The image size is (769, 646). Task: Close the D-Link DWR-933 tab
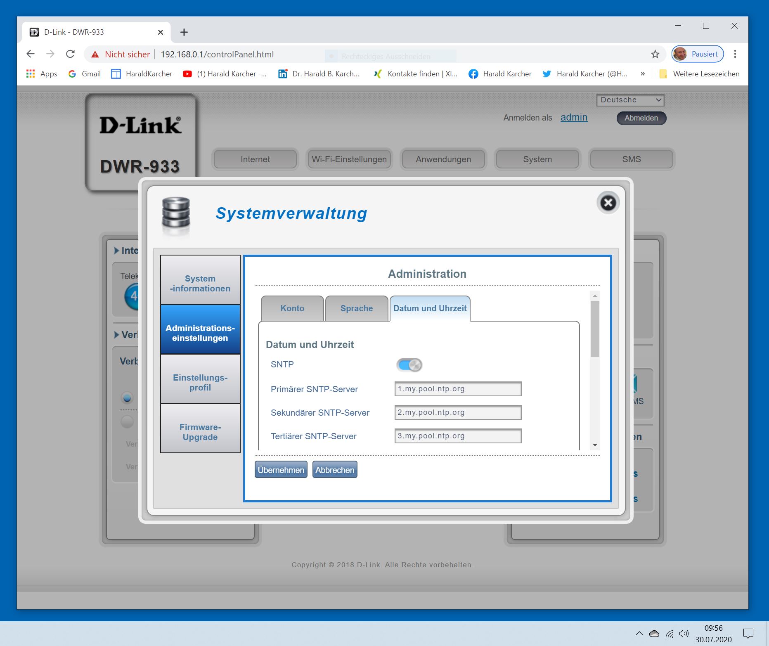(x=161, y=32)
